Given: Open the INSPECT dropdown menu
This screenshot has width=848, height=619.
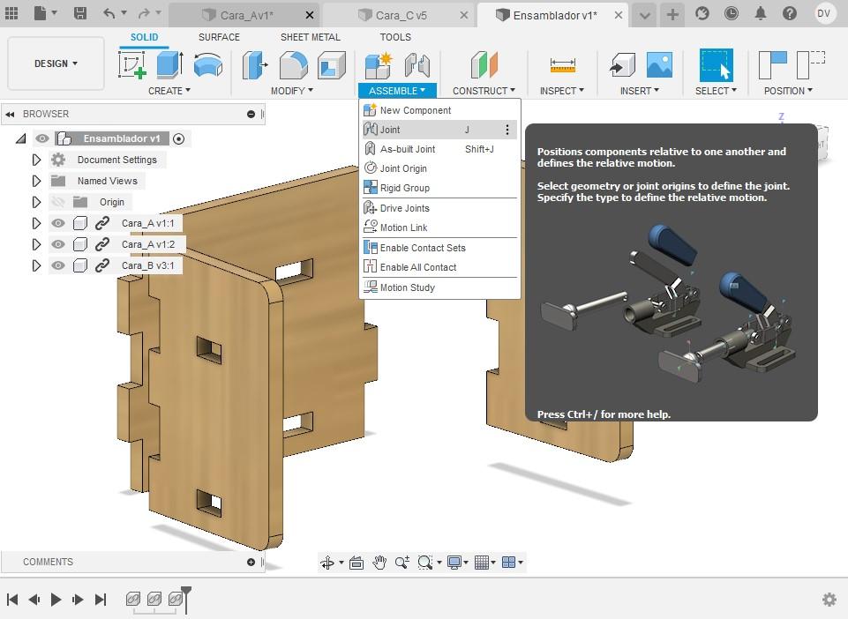Looking at the screenshot, I should point(562,91).
